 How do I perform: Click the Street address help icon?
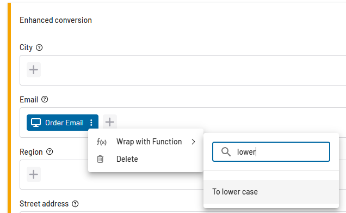(x=75, y=204)
